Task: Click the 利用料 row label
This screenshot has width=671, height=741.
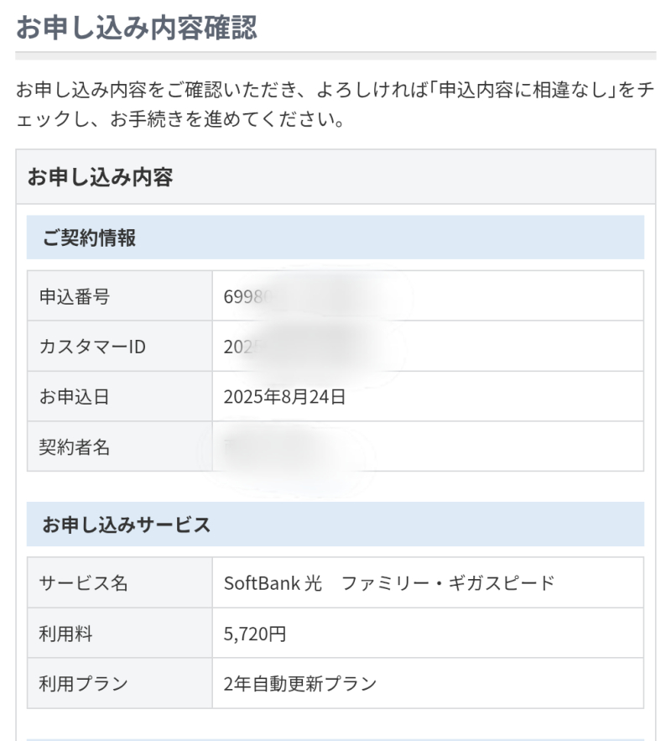Action: point(66,633)
